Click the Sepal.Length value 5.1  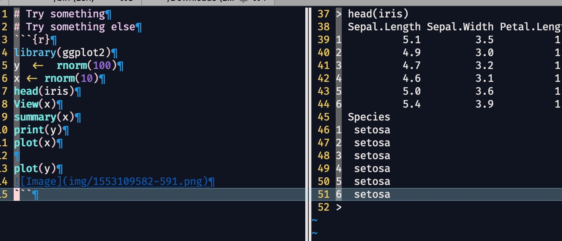[x=412, y=40]
